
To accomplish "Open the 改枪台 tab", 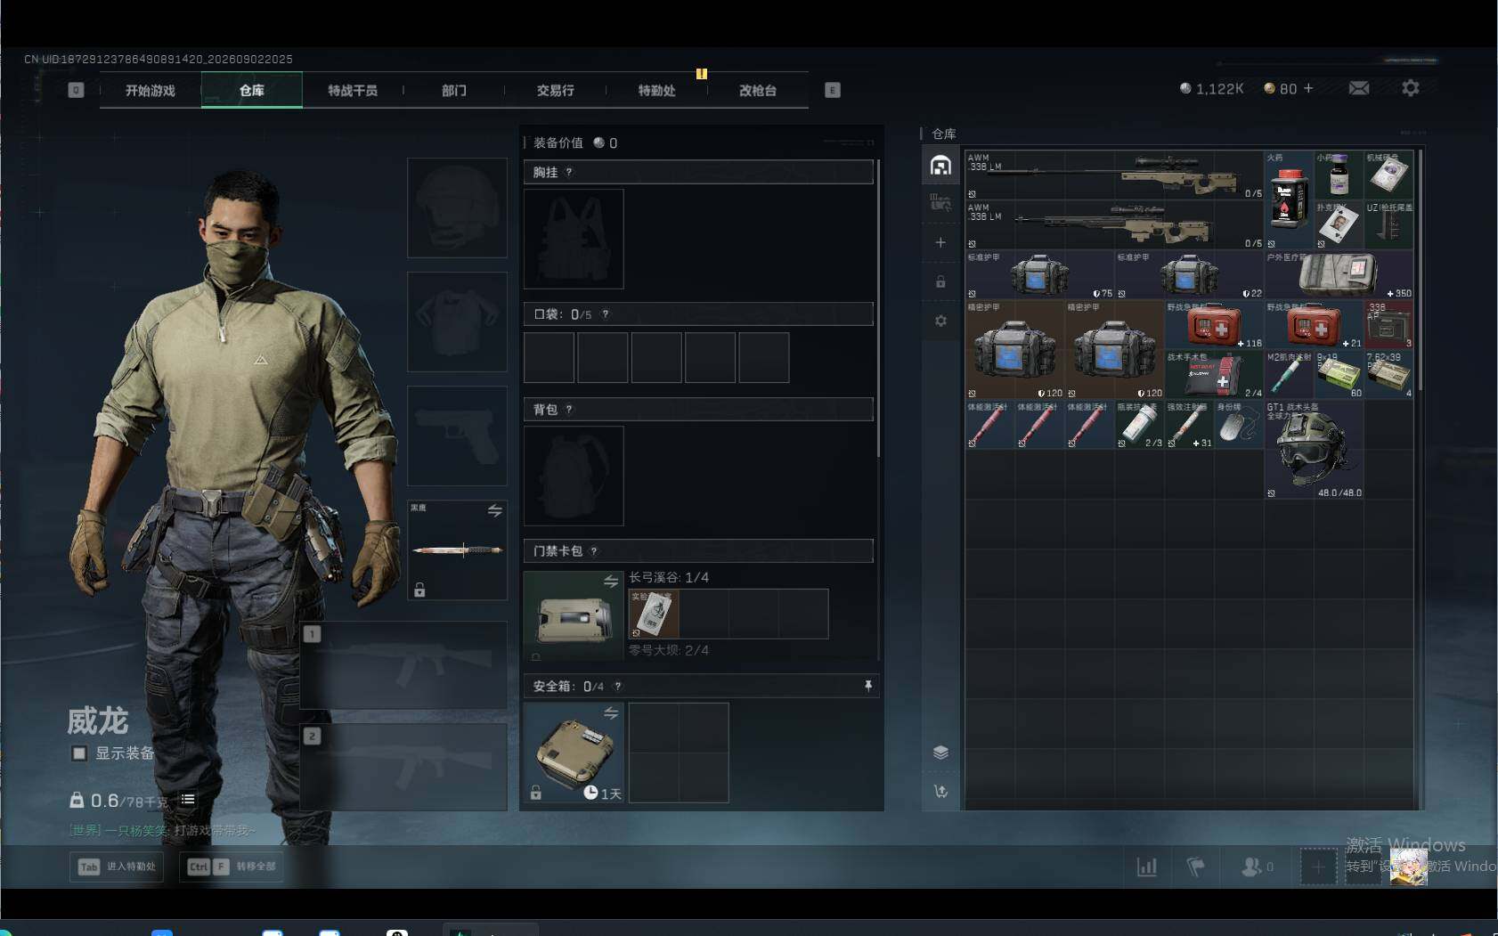I will click(758, 90).
